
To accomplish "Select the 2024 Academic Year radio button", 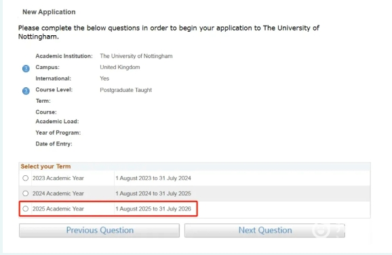I will click(25, 193).
